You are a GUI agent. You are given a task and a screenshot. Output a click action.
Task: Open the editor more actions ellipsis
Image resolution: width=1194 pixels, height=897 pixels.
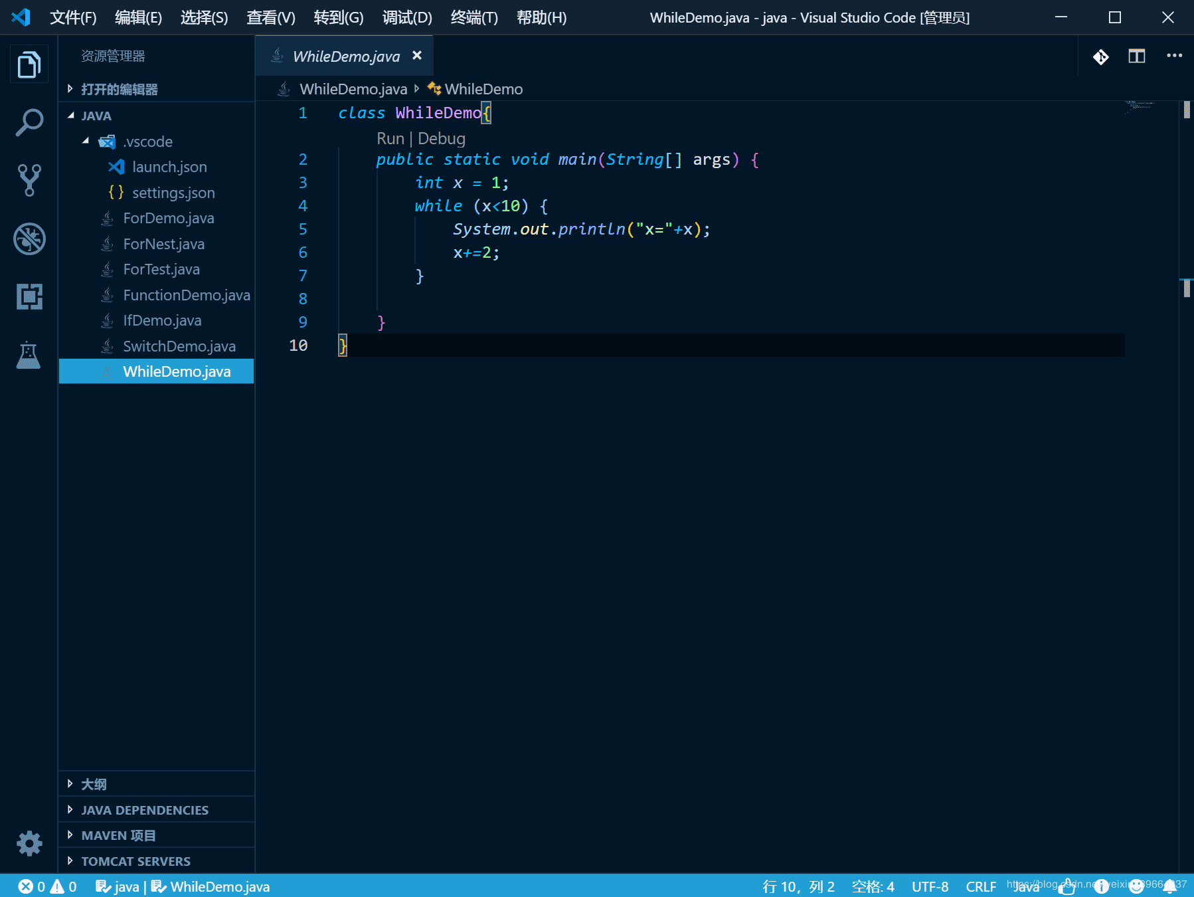1174,56
